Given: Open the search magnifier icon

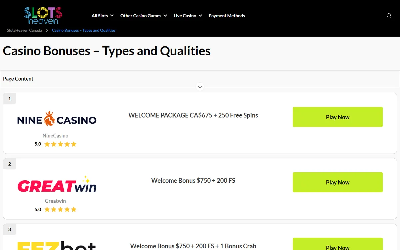Looking at the screenshot, I should click(389, 16).
